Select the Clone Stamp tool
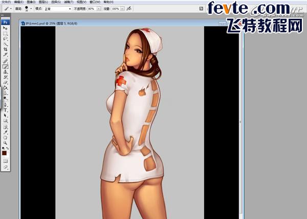Viewport: 307px width, 219px height. pyautogui.click(x=6, y=72)
